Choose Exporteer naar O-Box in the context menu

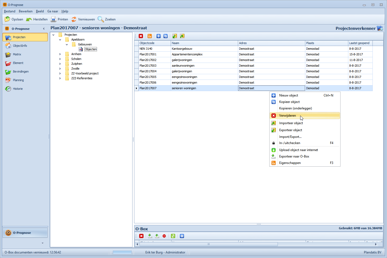tap(305, 156)
